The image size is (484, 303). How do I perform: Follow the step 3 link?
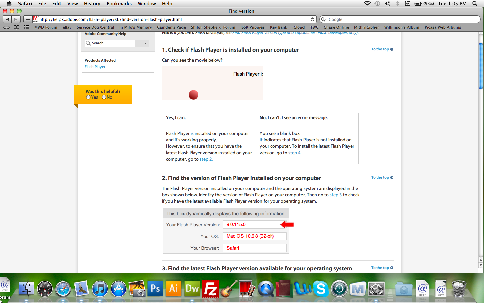335,195
